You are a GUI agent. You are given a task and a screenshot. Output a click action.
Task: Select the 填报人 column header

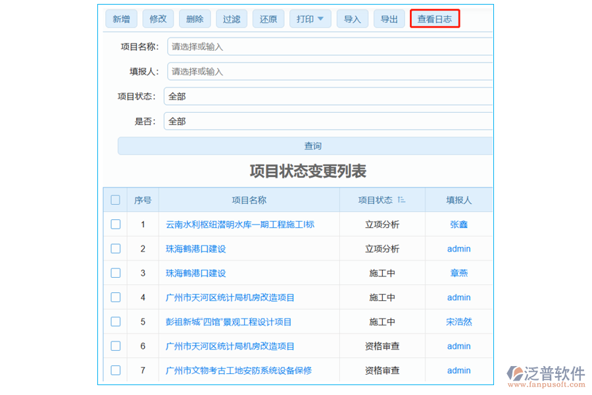[x=458, y=199]
